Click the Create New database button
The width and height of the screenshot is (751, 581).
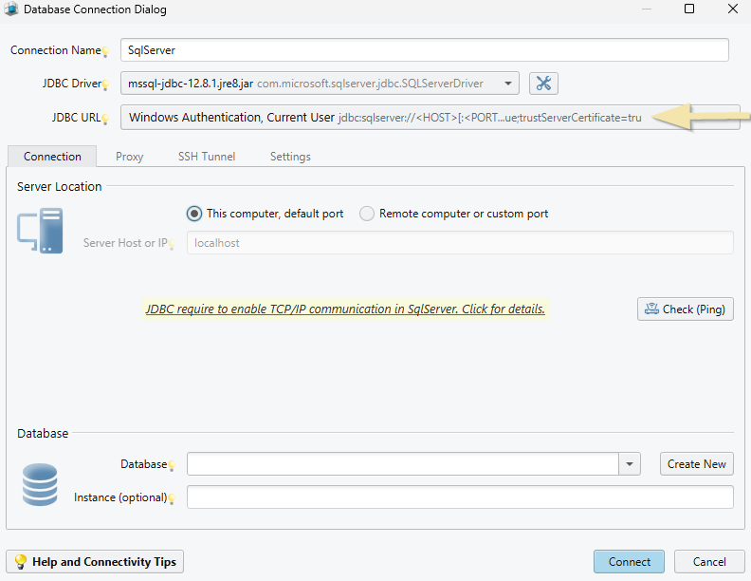[x=696, y=464]
